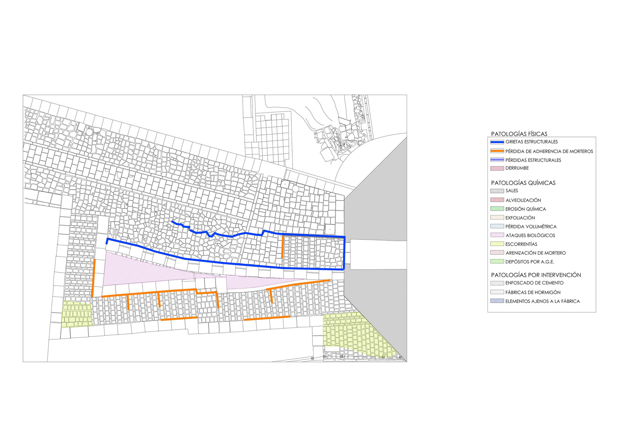
Task: Click the GRIETAS ESTRUCTURALES label
Action: tap(531, 142)
